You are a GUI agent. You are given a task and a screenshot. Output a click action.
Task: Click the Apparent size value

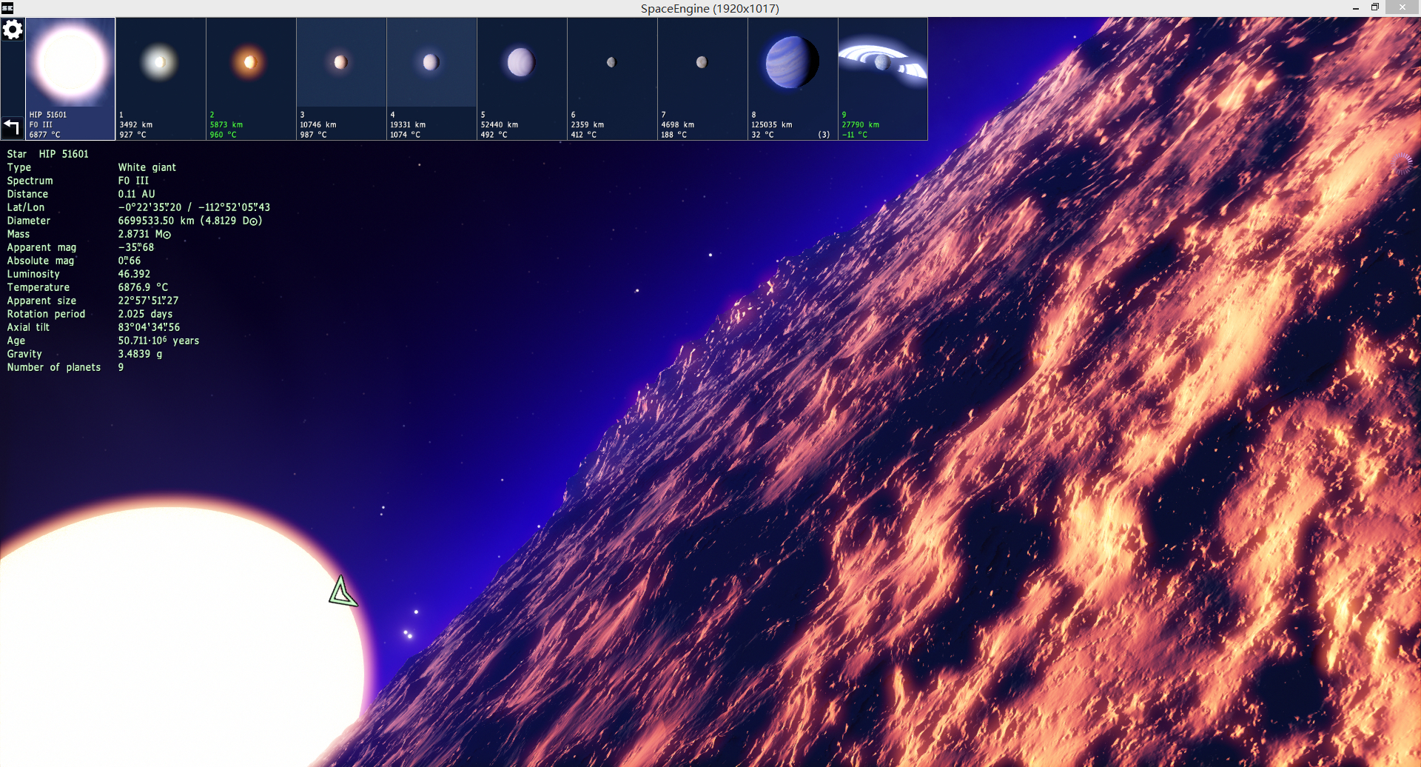[148, 301]
